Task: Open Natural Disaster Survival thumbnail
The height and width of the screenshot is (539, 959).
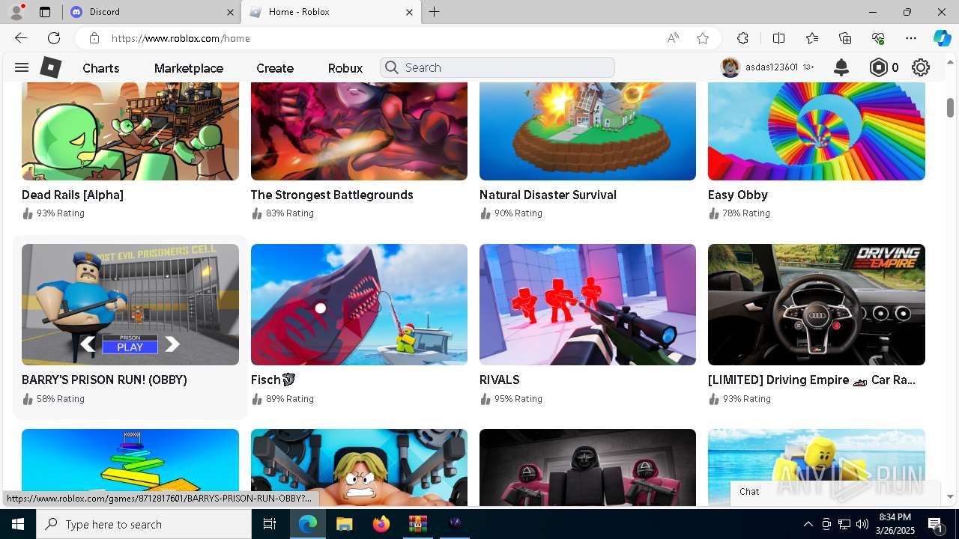Action: coord(587,131)
